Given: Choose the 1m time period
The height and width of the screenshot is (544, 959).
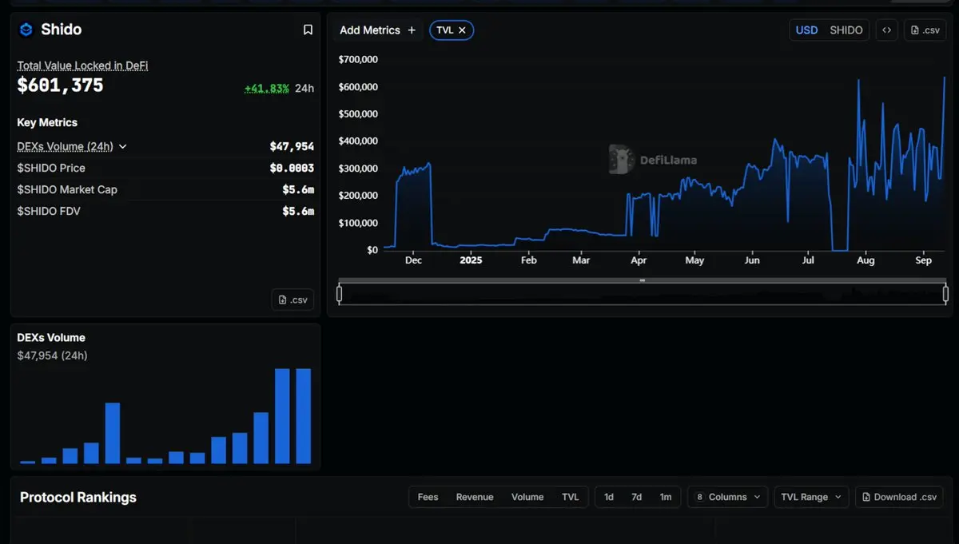Looking at the screenshot, I should point(666,497).
